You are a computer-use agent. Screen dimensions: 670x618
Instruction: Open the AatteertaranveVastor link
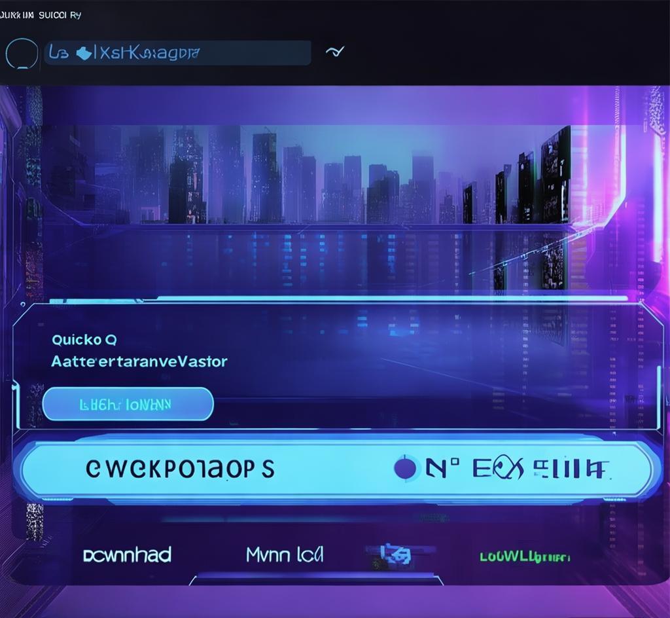[x=139, y=361]
